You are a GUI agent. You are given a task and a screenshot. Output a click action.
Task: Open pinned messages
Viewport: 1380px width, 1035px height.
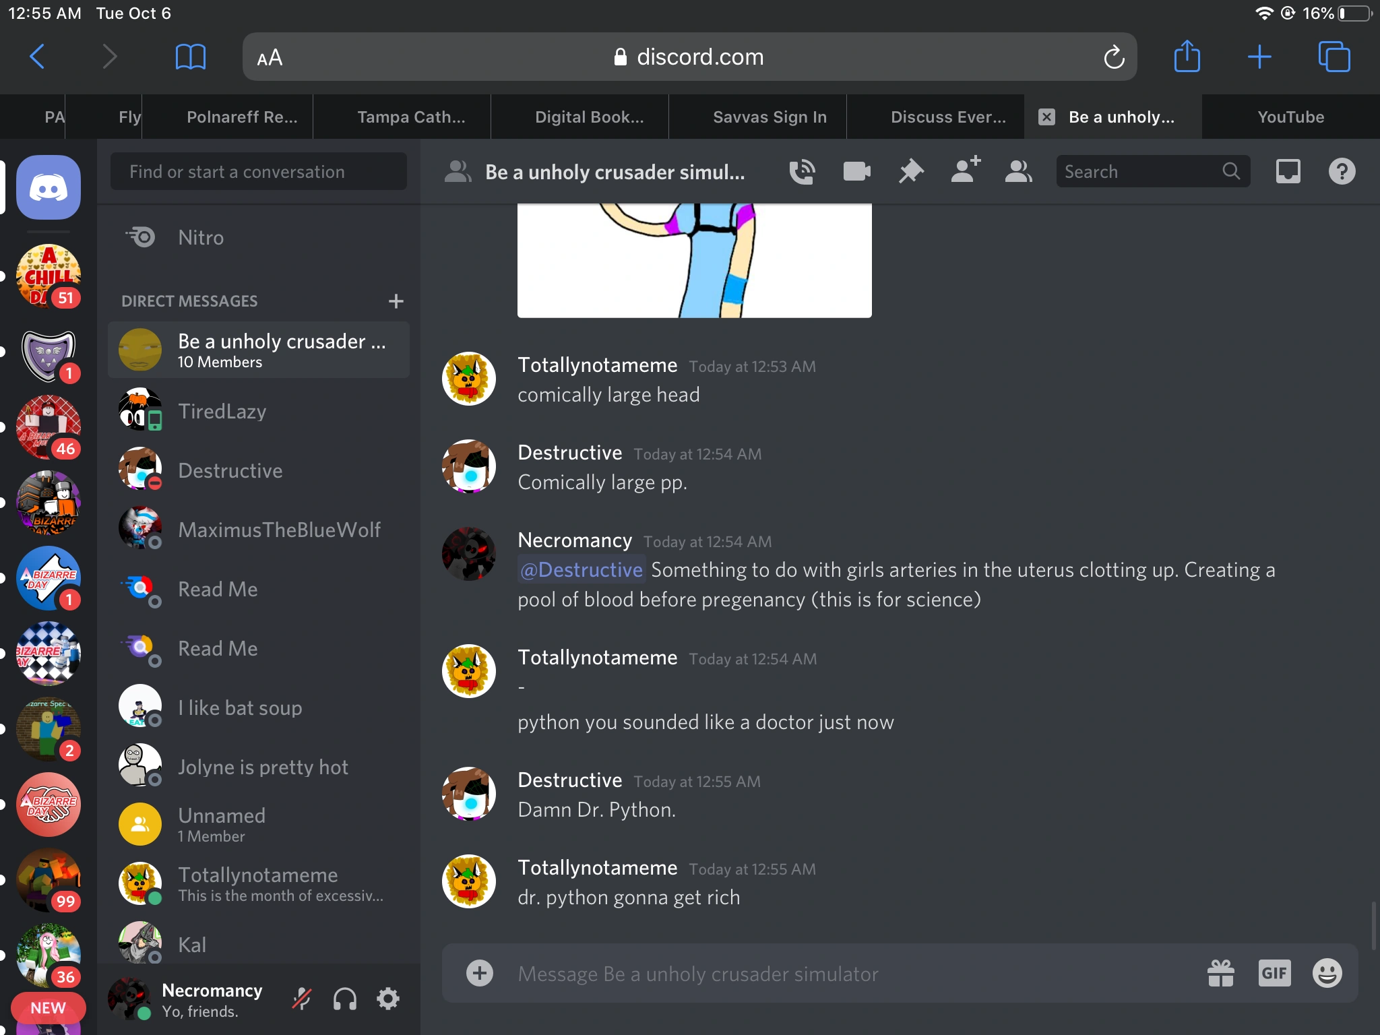click(910, 172)
